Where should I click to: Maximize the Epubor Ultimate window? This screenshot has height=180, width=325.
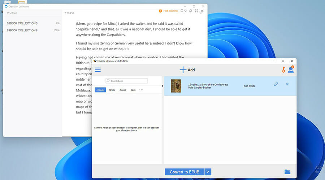[x=283, y=61]
